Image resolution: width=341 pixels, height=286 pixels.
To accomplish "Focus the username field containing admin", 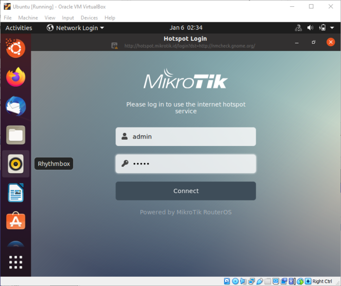I will click(x=186, y=137).
